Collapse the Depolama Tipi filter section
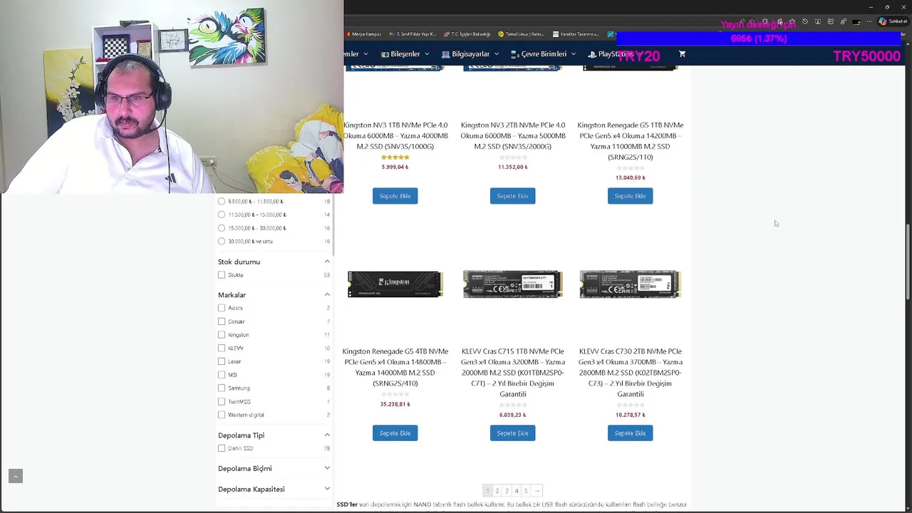The image size is (912, 513). [x=327, y=435]
